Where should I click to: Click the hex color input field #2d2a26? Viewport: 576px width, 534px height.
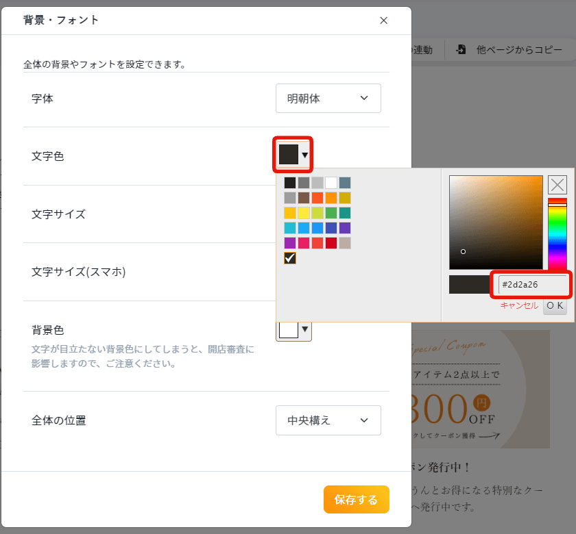tap(532, 285)
